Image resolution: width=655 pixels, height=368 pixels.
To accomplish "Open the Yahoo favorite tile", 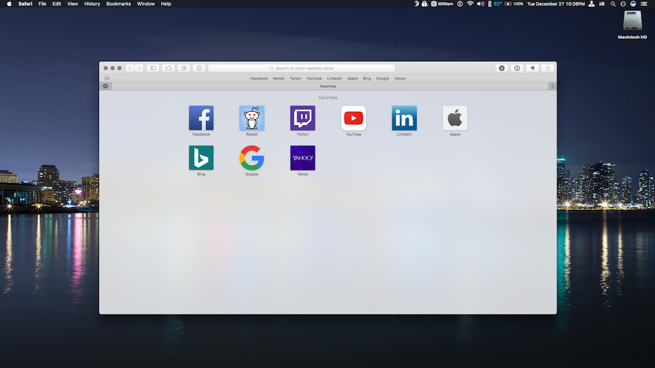I will click(302, 161).
